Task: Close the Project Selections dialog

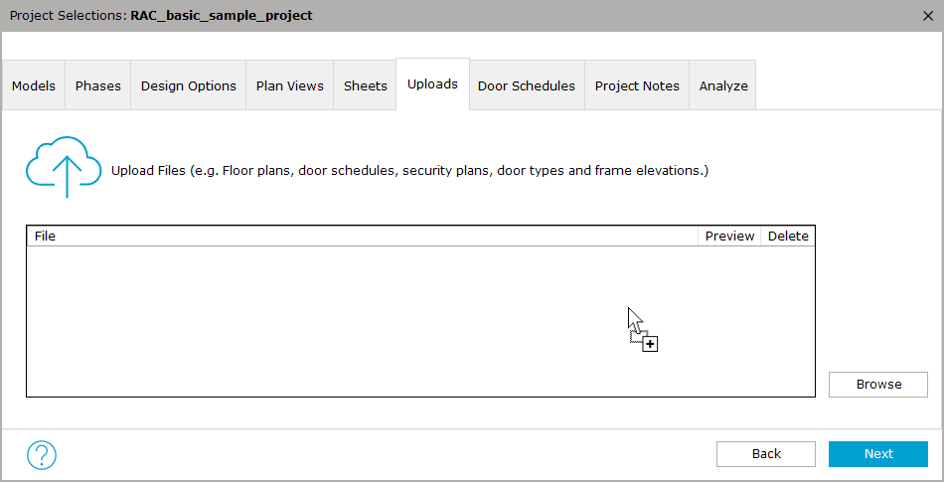Action: (x=928, y=16)
